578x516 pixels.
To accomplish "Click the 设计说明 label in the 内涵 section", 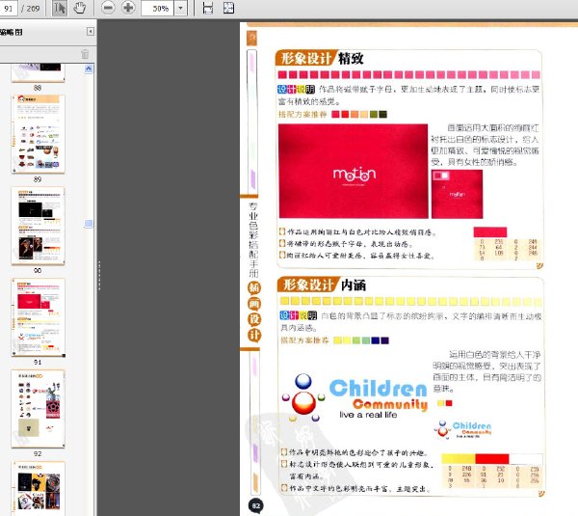I will point(299,315).
